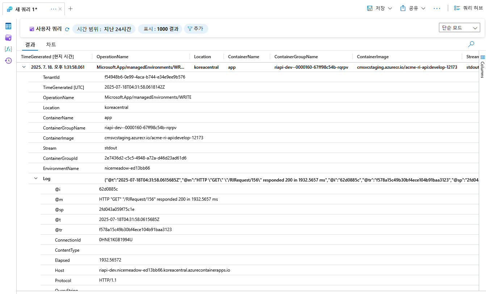
Task: Click the 시간 범위 지난 24시간 pill
Action: [x=104, y=29]
